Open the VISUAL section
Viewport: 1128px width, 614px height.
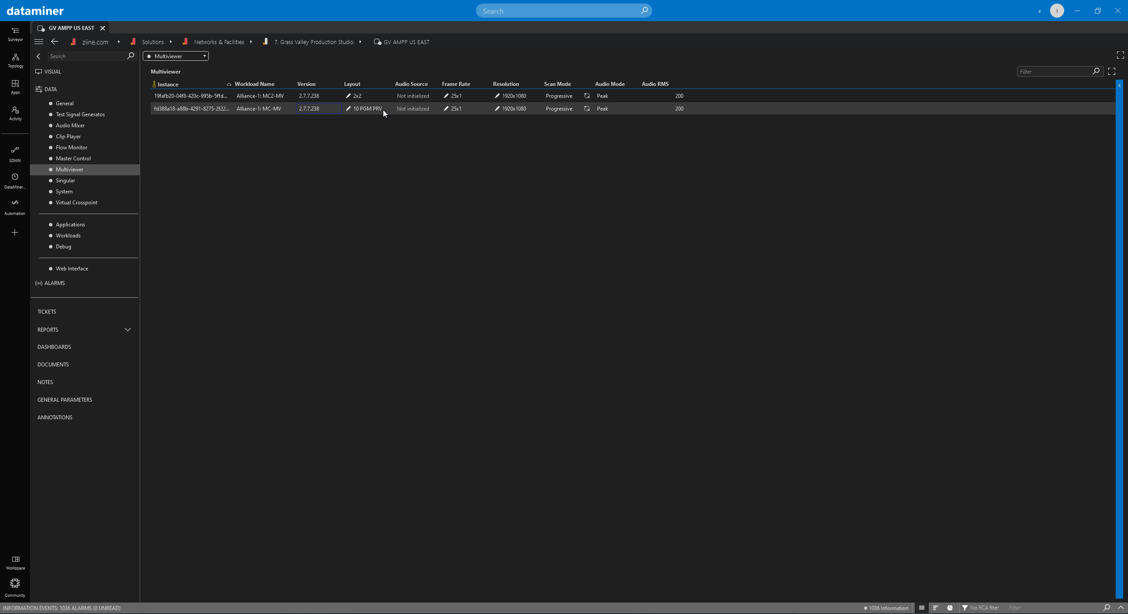coord(48,71)
